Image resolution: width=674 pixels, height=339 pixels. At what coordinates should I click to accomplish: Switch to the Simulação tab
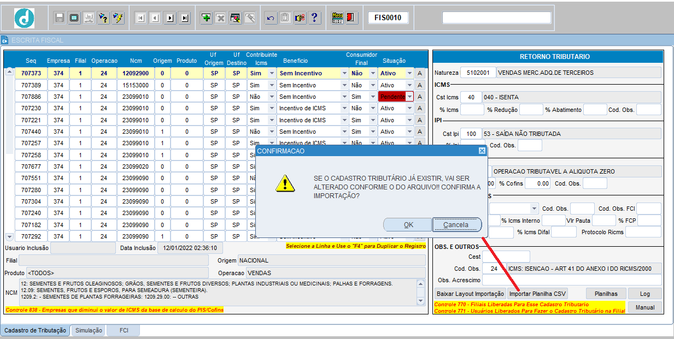pyautogui.click(x=89, y=330)
